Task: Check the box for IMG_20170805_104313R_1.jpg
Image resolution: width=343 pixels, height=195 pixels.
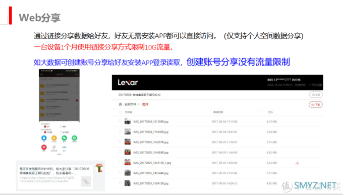Action: (120, 162)
